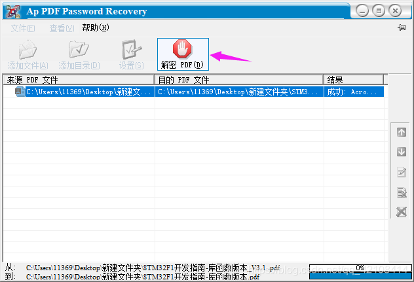
Task: Click the edit entry pencil icon
Action: [402, 172]
